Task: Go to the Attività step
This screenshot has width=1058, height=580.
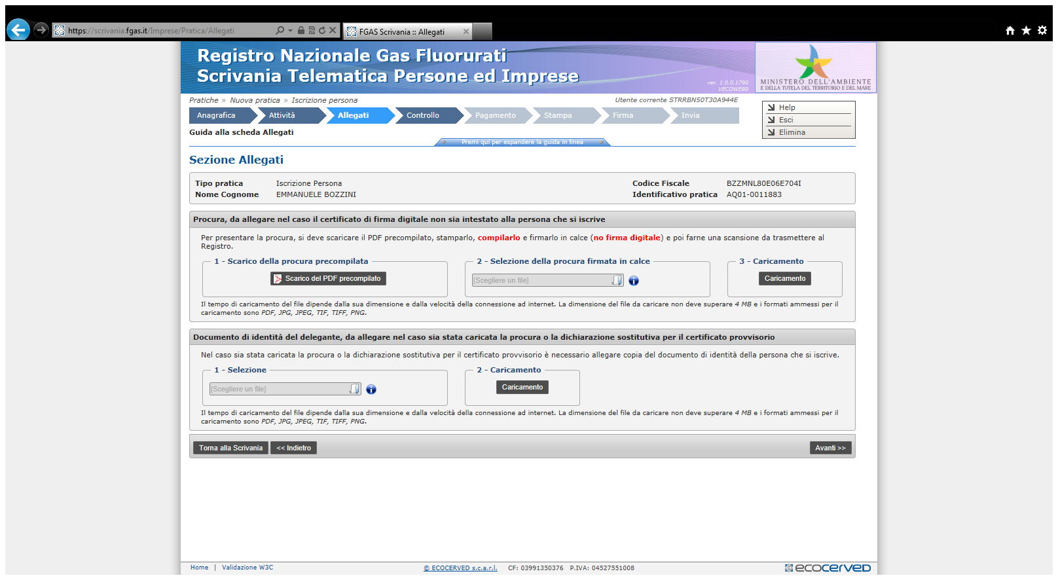Action: (x=291, y=115)
